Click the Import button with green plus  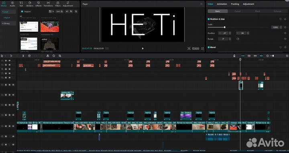point(26,11)
